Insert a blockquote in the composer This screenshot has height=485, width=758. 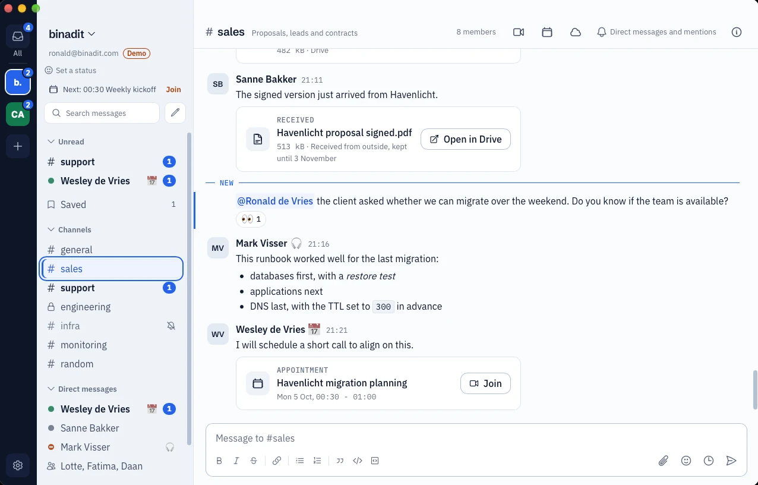[x=340, y=461]
